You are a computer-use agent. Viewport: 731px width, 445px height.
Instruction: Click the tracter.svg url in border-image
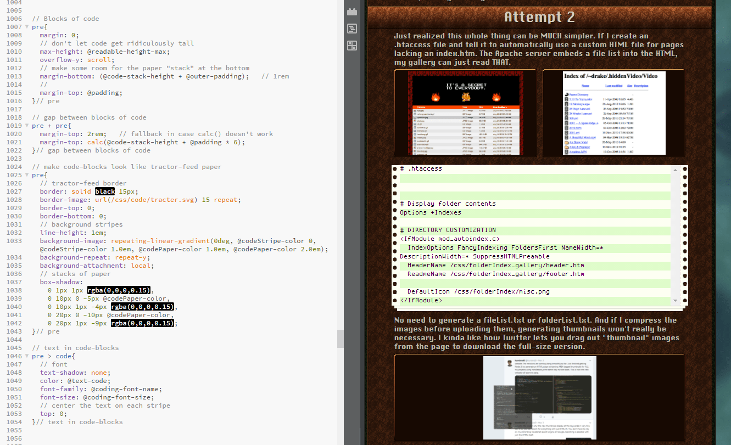(x=156, y=200)
